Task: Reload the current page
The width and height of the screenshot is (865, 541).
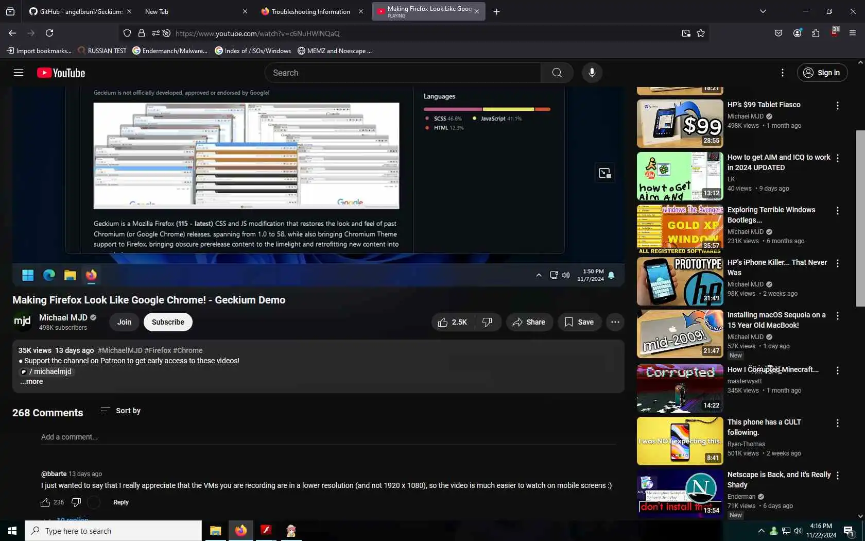Action: point(49,33)
